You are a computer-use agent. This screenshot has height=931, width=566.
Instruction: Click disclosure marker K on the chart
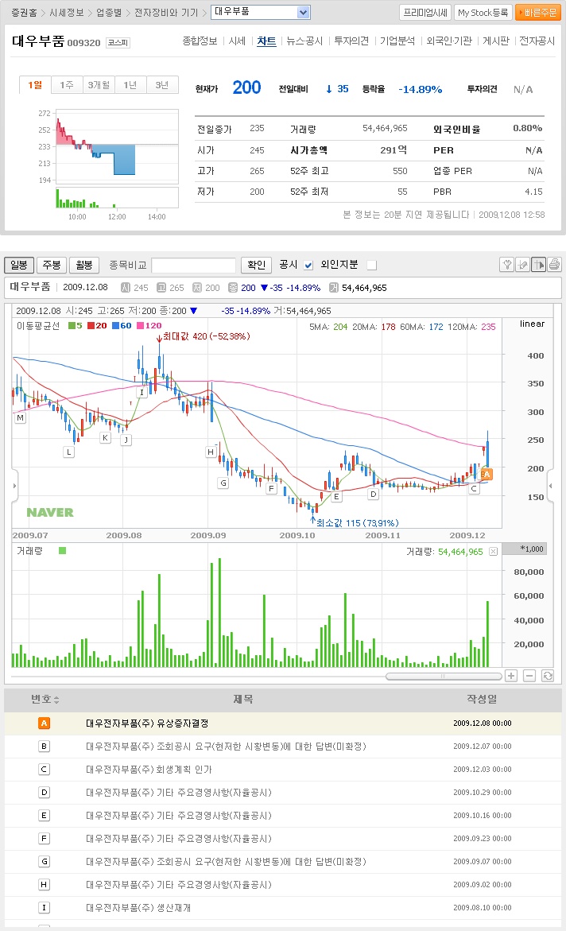[x=105, y=437]
